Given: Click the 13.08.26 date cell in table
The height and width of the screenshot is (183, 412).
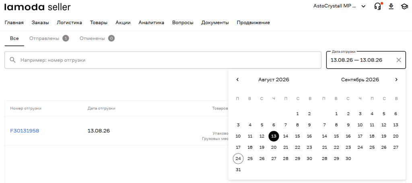Looking at the screenshot, I should pyautogui.click(x=99, y=131).
